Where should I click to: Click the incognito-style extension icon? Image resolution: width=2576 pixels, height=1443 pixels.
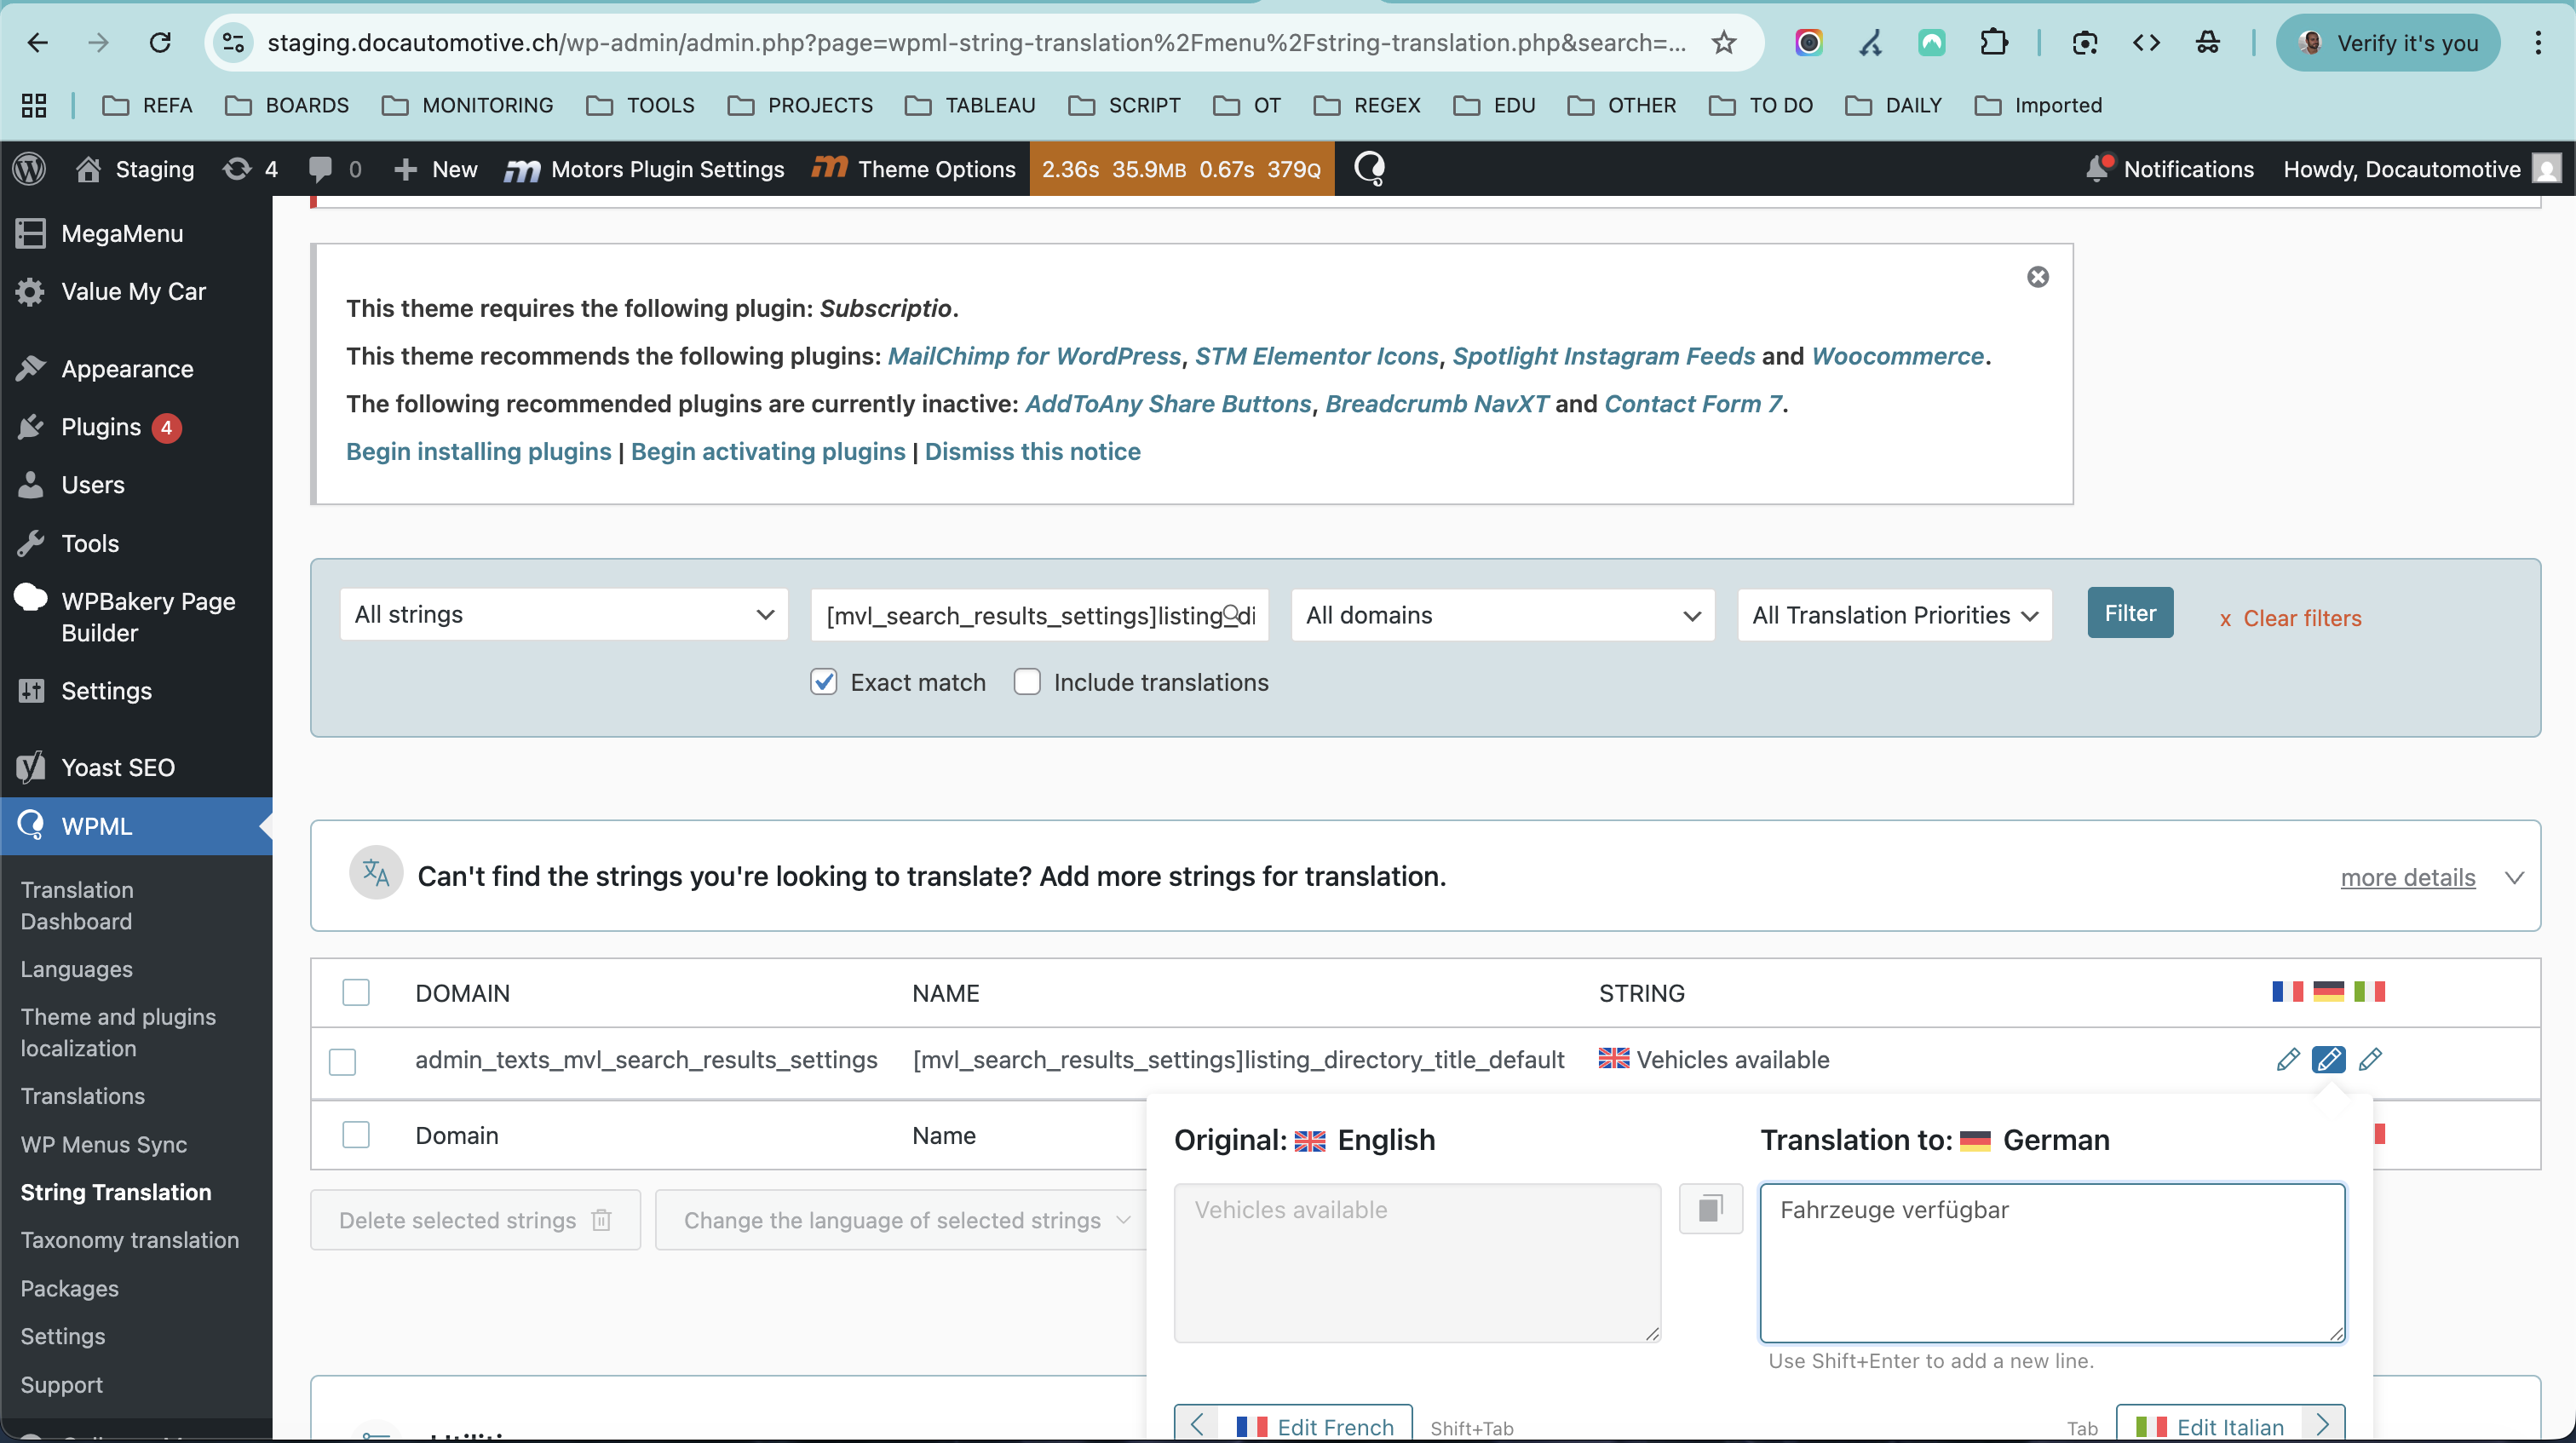pos(2208,42)
